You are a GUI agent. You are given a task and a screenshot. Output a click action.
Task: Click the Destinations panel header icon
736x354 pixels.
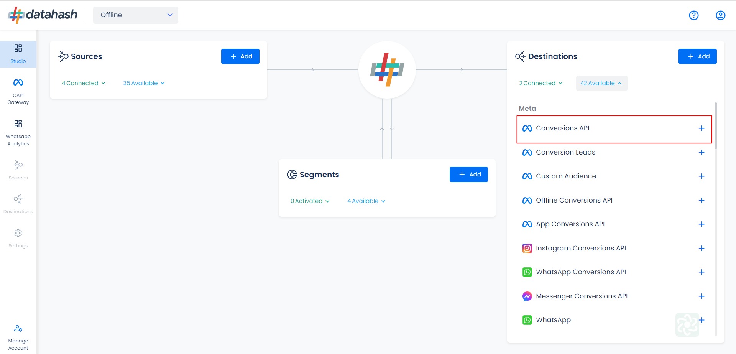(520, 56)
